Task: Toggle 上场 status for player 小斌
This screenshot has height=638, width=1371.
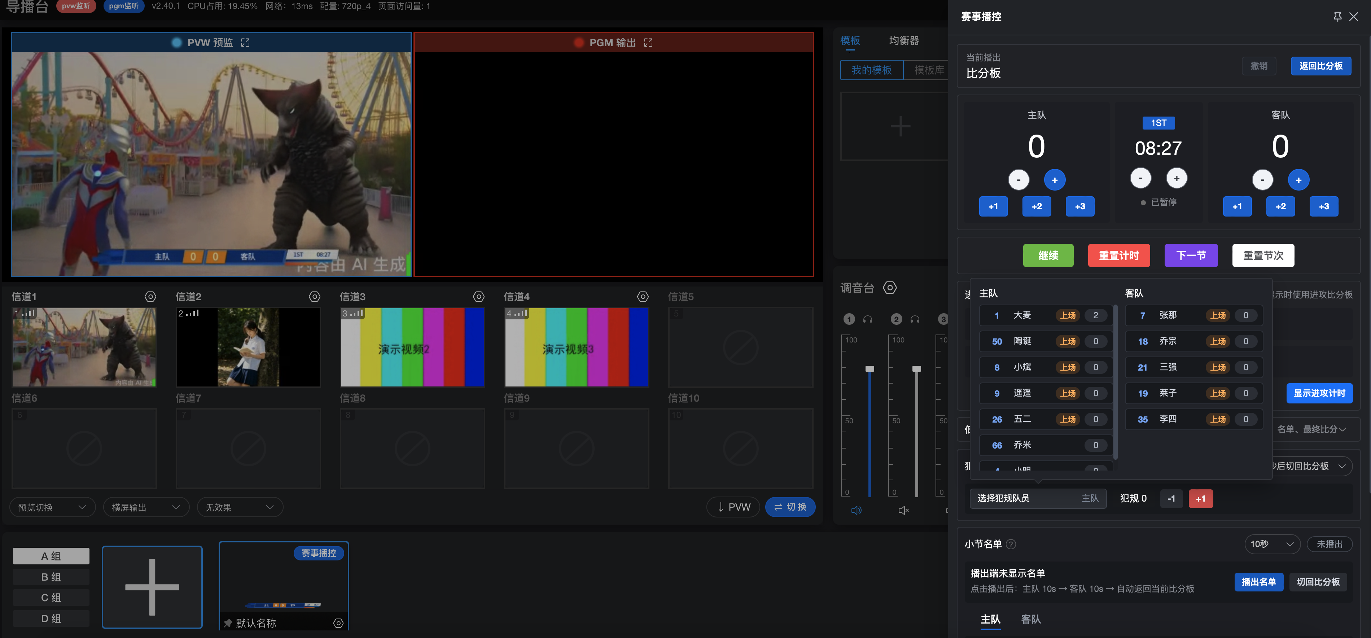Action: (1068, 368)
